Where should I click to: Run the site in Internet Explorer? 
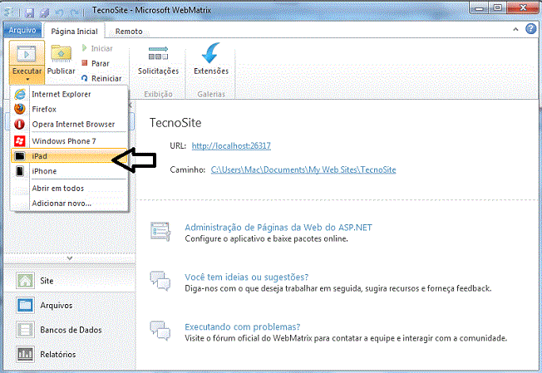69,94
